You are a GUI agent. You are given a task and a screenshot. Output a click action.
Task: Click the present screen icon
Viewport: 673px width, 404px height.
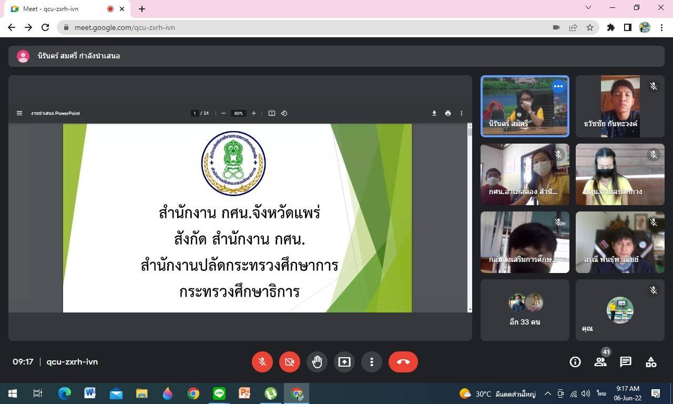[x=344, y=362]
